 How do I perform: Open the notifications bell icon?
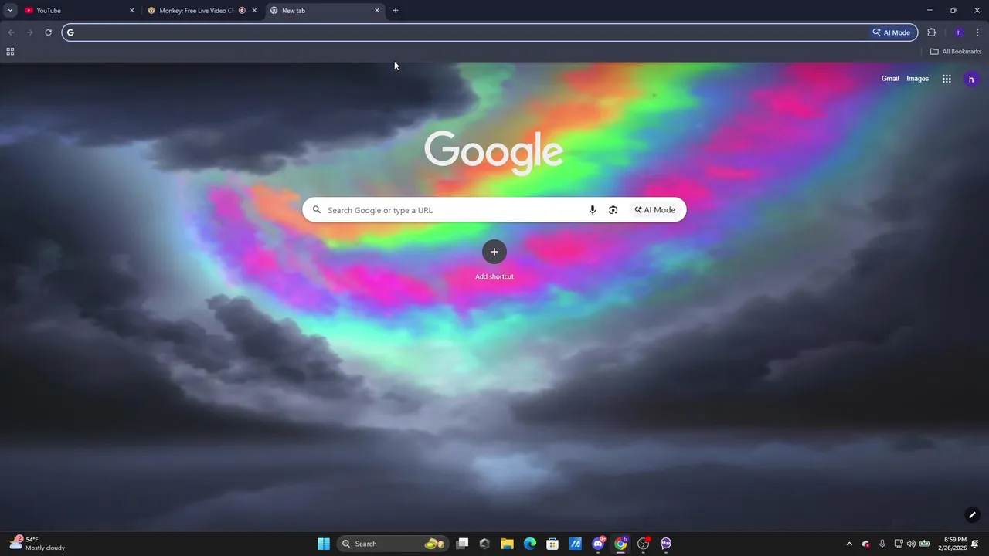tap(976, 544)
